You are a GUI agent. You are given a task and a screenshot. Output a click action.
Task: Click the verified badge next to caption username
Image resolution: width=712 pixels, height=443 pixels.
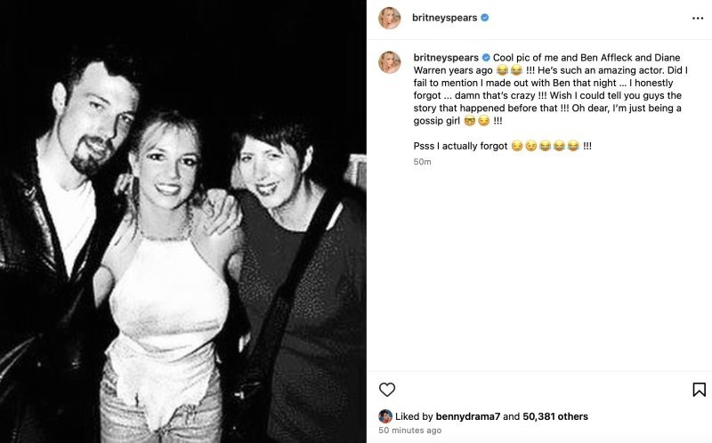point(486,55)
